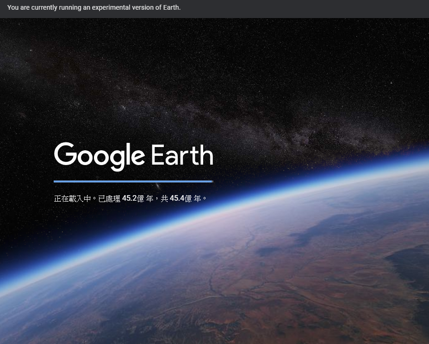Click the experimental version of Earth notice
The width and height of the screenshot is (429, 344).
(x=94, y=7)
